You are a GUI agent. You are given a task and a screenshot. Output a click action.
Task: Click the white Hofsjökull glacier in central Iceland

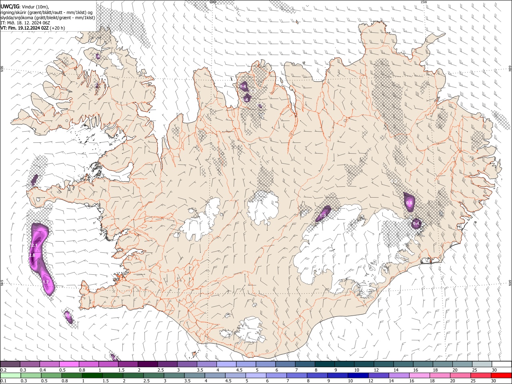pyautogui.click(x=263, y=207)
